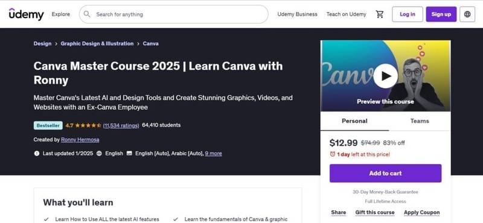Screen dimensions: 483x223
Task: Open Udemy Business link
Action: [x=297, y=14]
